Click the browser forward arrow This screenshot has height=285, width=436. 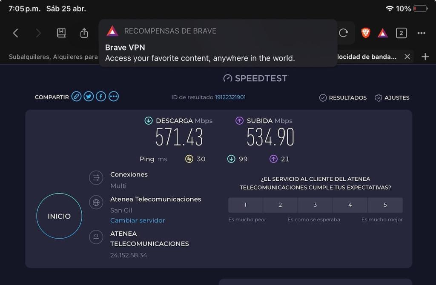tap(38, 33)
